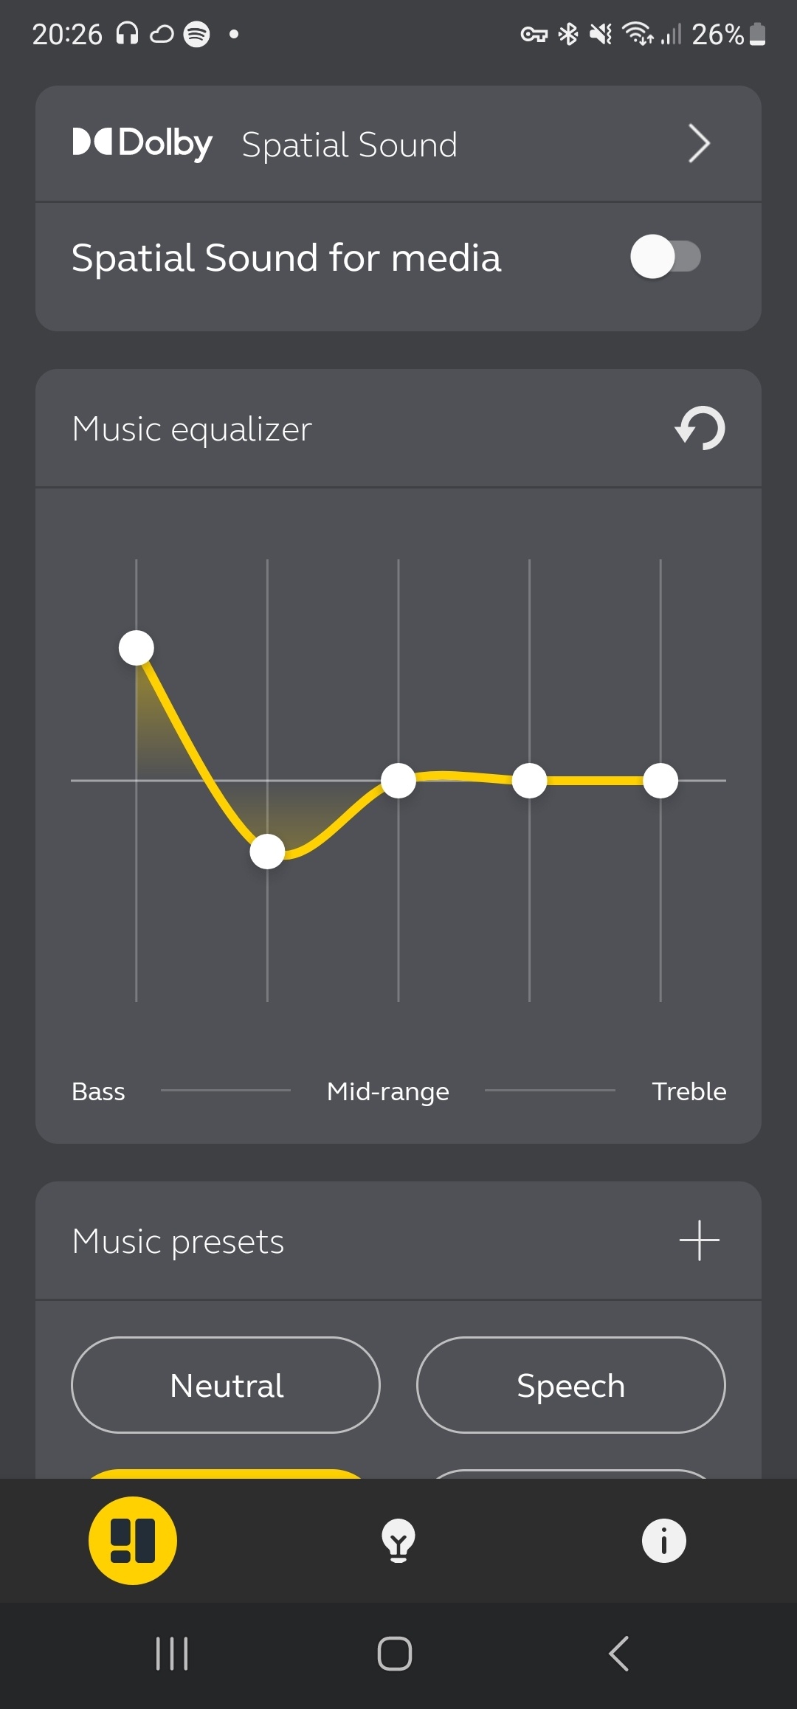Click the bass equalizer slider handle
This screenshot has height=1709, width=797.
(137, 648)
